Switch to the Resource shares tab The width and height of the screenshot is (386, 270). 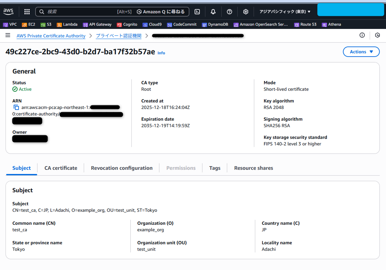(x=254, y=168)
